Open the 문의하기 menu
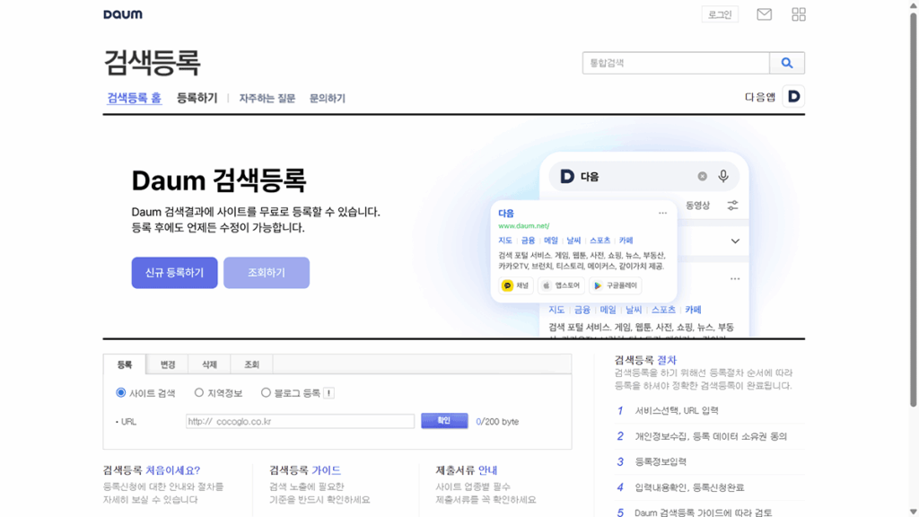 [327, 99]
